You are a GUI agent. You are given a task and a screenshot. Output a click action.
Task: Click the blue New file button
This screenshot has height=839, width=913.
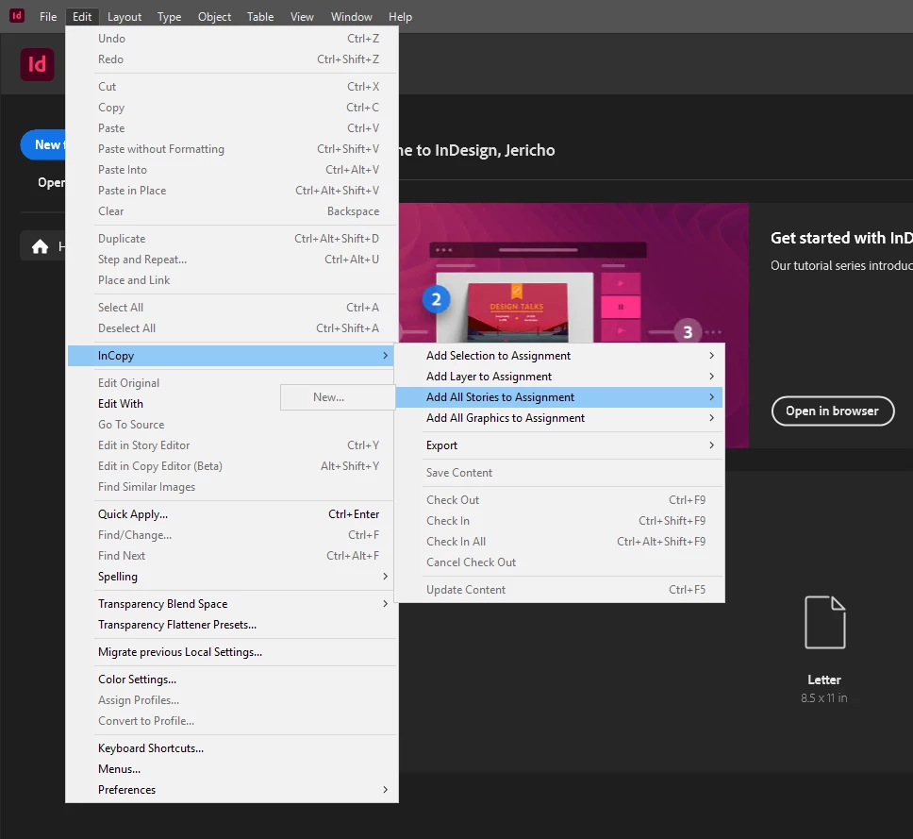click(43, 144)
